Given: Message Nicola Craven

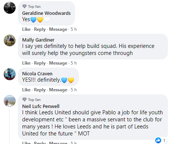Looking at the screenshot, I should 58,90.
